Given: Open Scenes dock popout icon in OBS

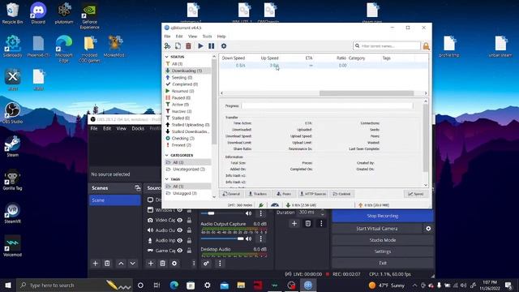Looking at the screenshot, I should tap(138, 188).
